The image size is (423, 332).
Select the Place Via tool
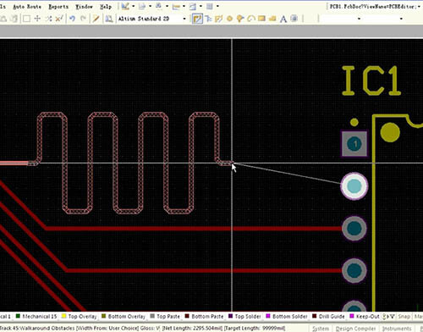(x=240, y=19)
